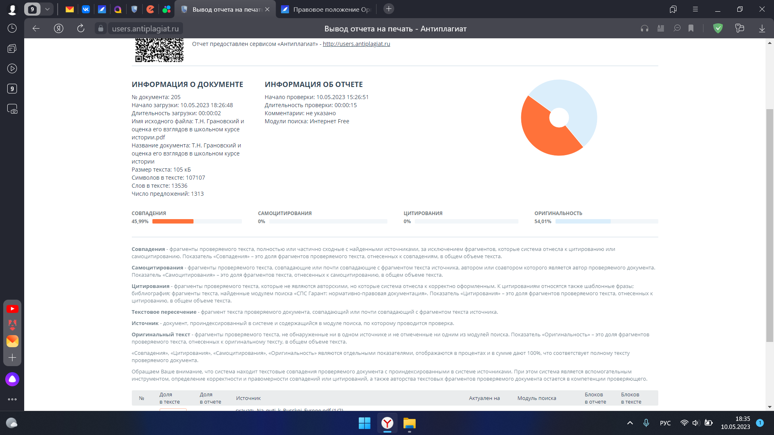Take a screenshot using the sidebar camera icon

[x=12, y=109]
